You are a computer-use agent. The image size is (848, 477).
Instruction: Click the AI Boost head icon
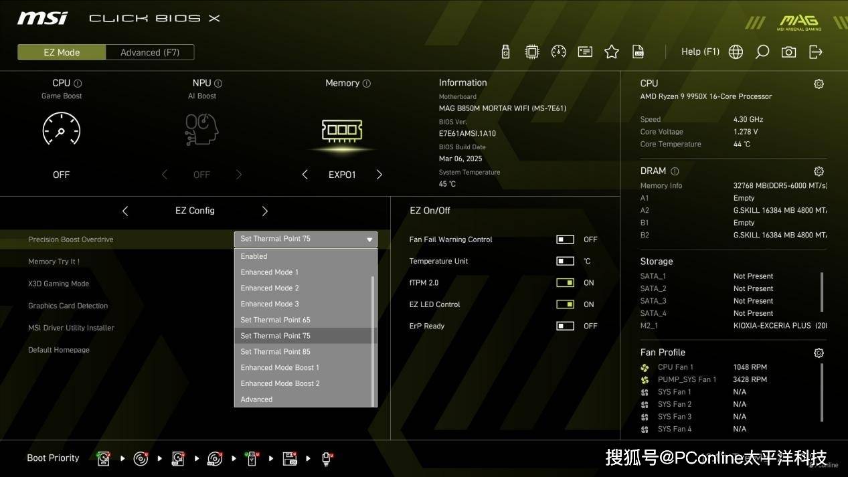[x=201, y=128]
